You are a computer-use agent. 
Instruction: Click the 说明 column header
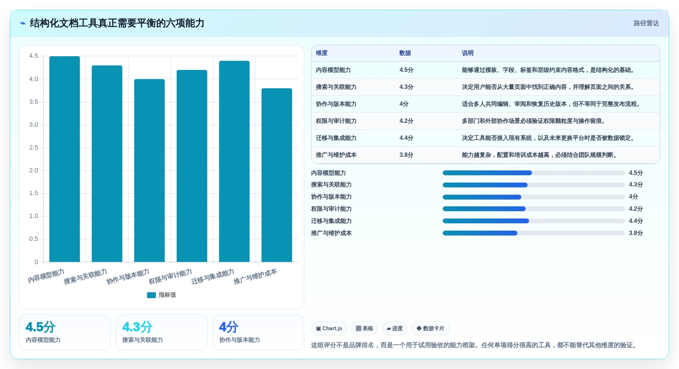(x=468, y=53)
